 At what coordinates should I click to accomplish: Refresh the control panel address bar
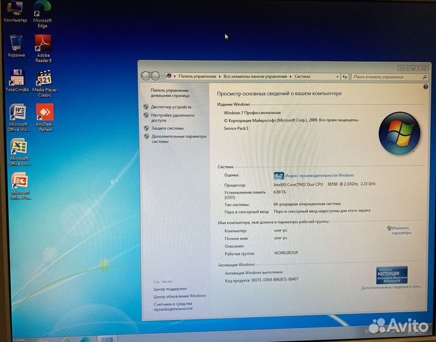click(345, 77)
